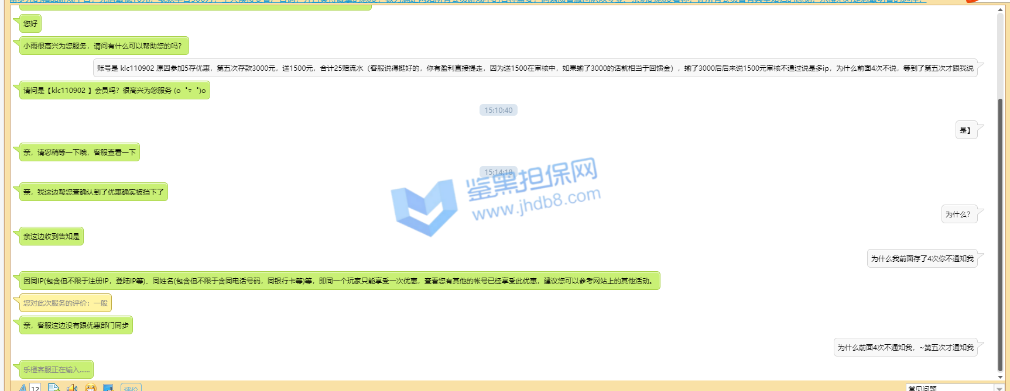This screenshot has width=1010, height=391.
Task: Click the '为什么?' reply bubble
Action: 957,214
